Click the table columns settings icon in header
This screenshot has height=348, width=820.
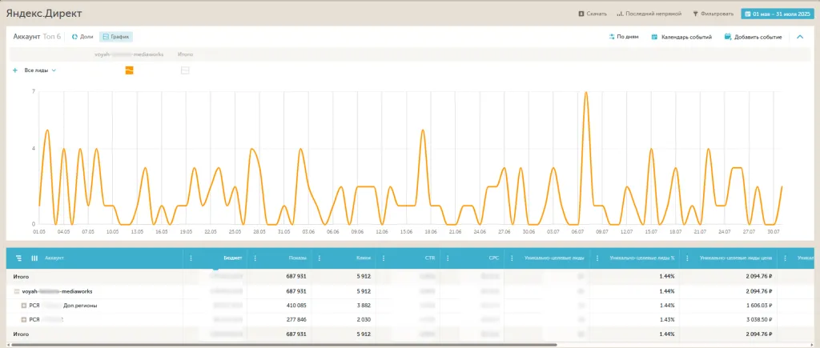[x=34, y=258]
